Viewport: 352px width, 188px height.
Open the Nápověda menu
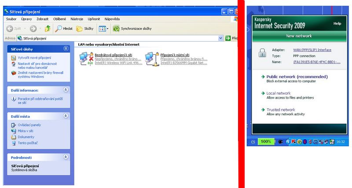112,19
